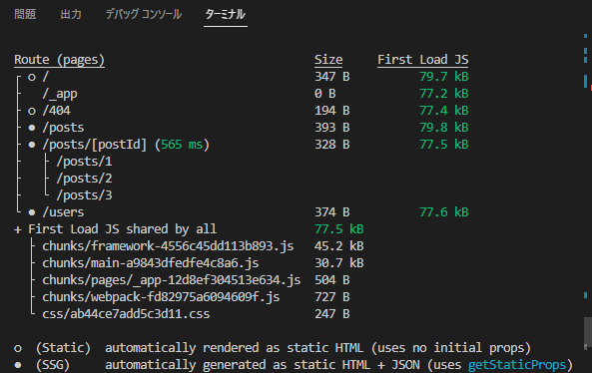The height and width of the screenshot is (373, 592).
Task: Activate the ターミナル tab
Action: (x=226, y=14)
